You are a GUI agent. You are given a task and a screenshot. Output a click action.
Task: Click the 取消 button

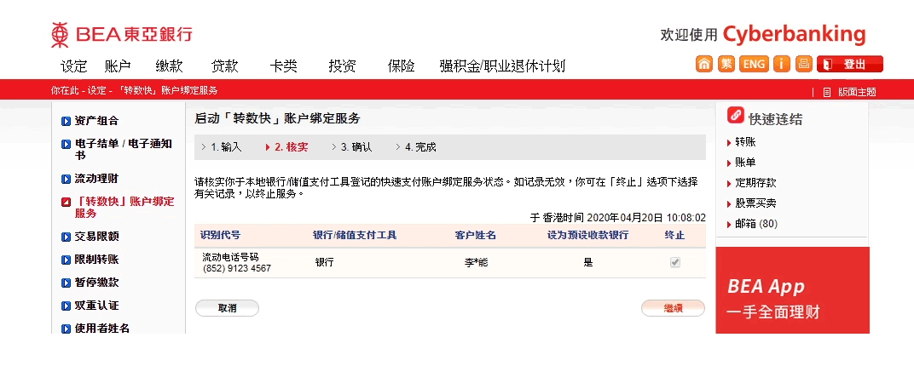pyautogui.click(x=227, y=308)
